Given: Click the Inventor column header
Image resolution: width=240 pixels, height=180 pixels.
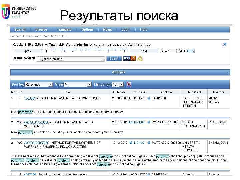Looking at the screenshot, I should 218,92.
